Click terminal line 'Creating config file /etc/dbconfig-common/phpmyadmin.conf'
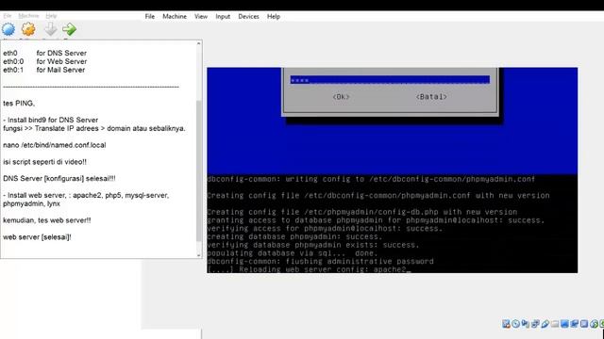604x339 pixels. (378, 196)
